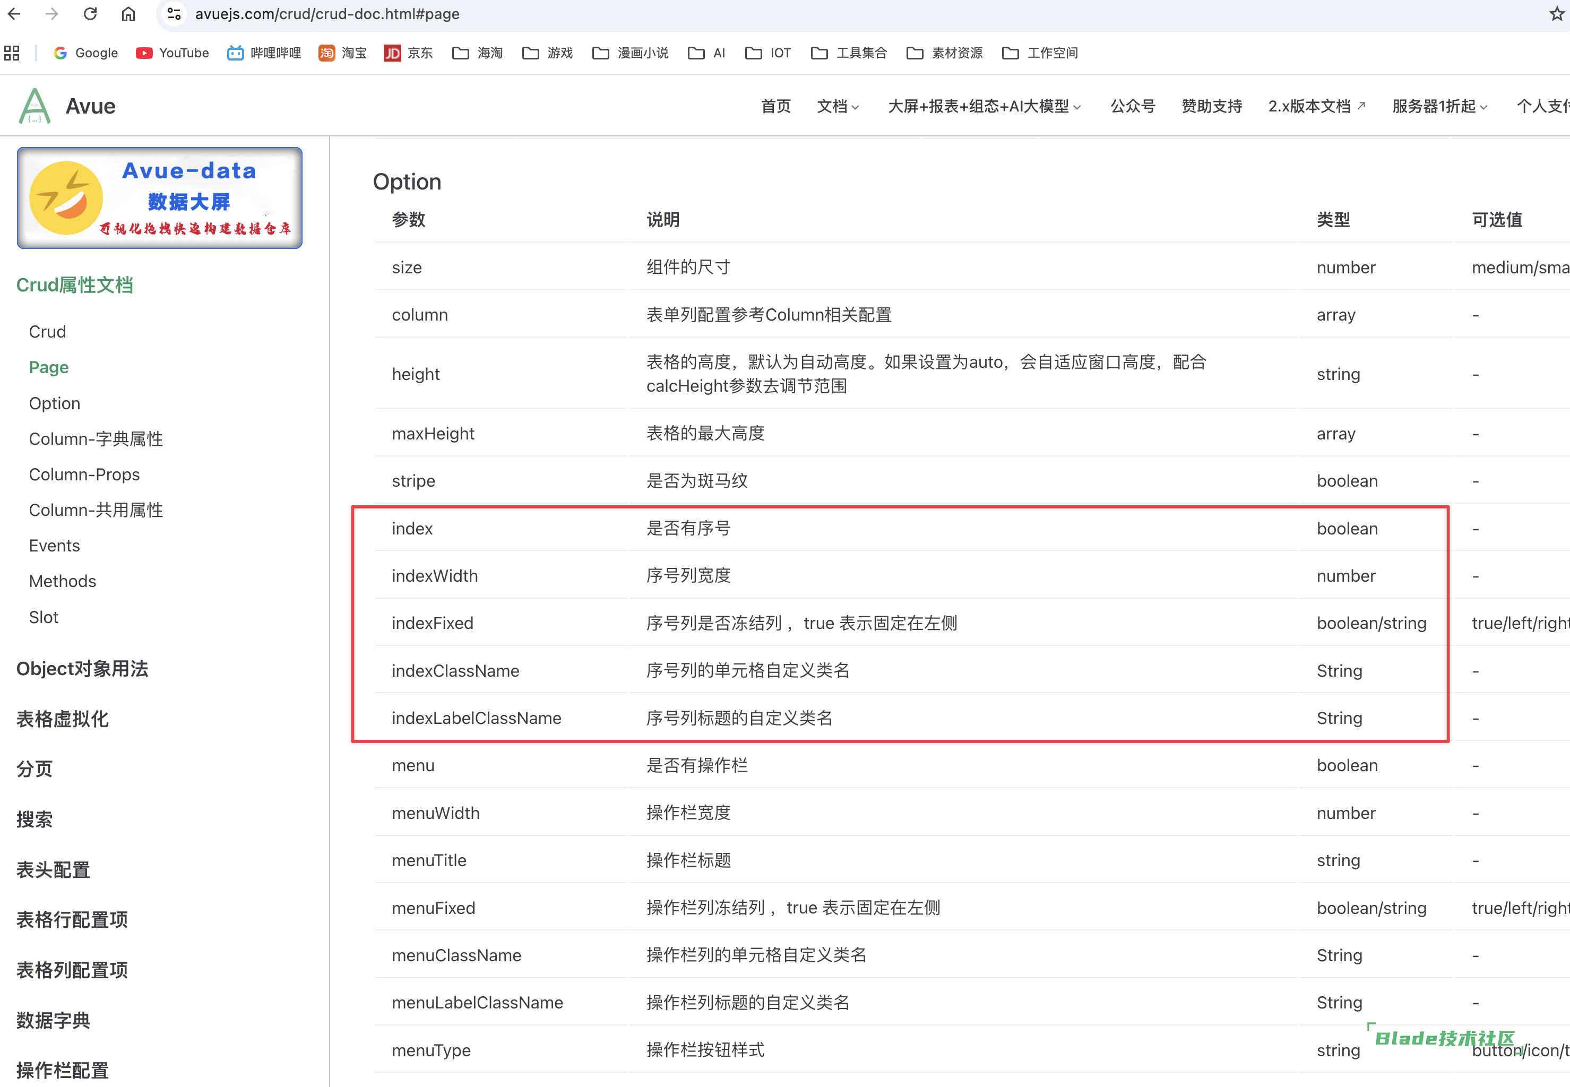Click the Avue logo icon
The height and width of the screenshot is (1087, 1570).
coord(34,106)
